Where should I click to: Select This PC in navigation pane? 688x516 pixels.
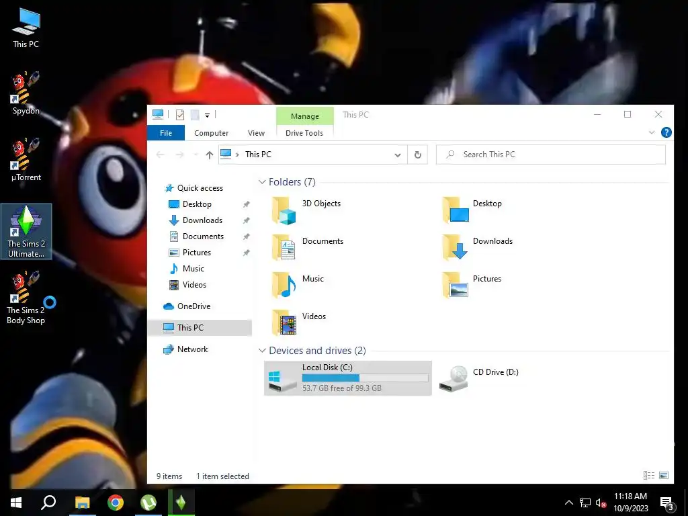pyautogui.click(x=200, y=328)
